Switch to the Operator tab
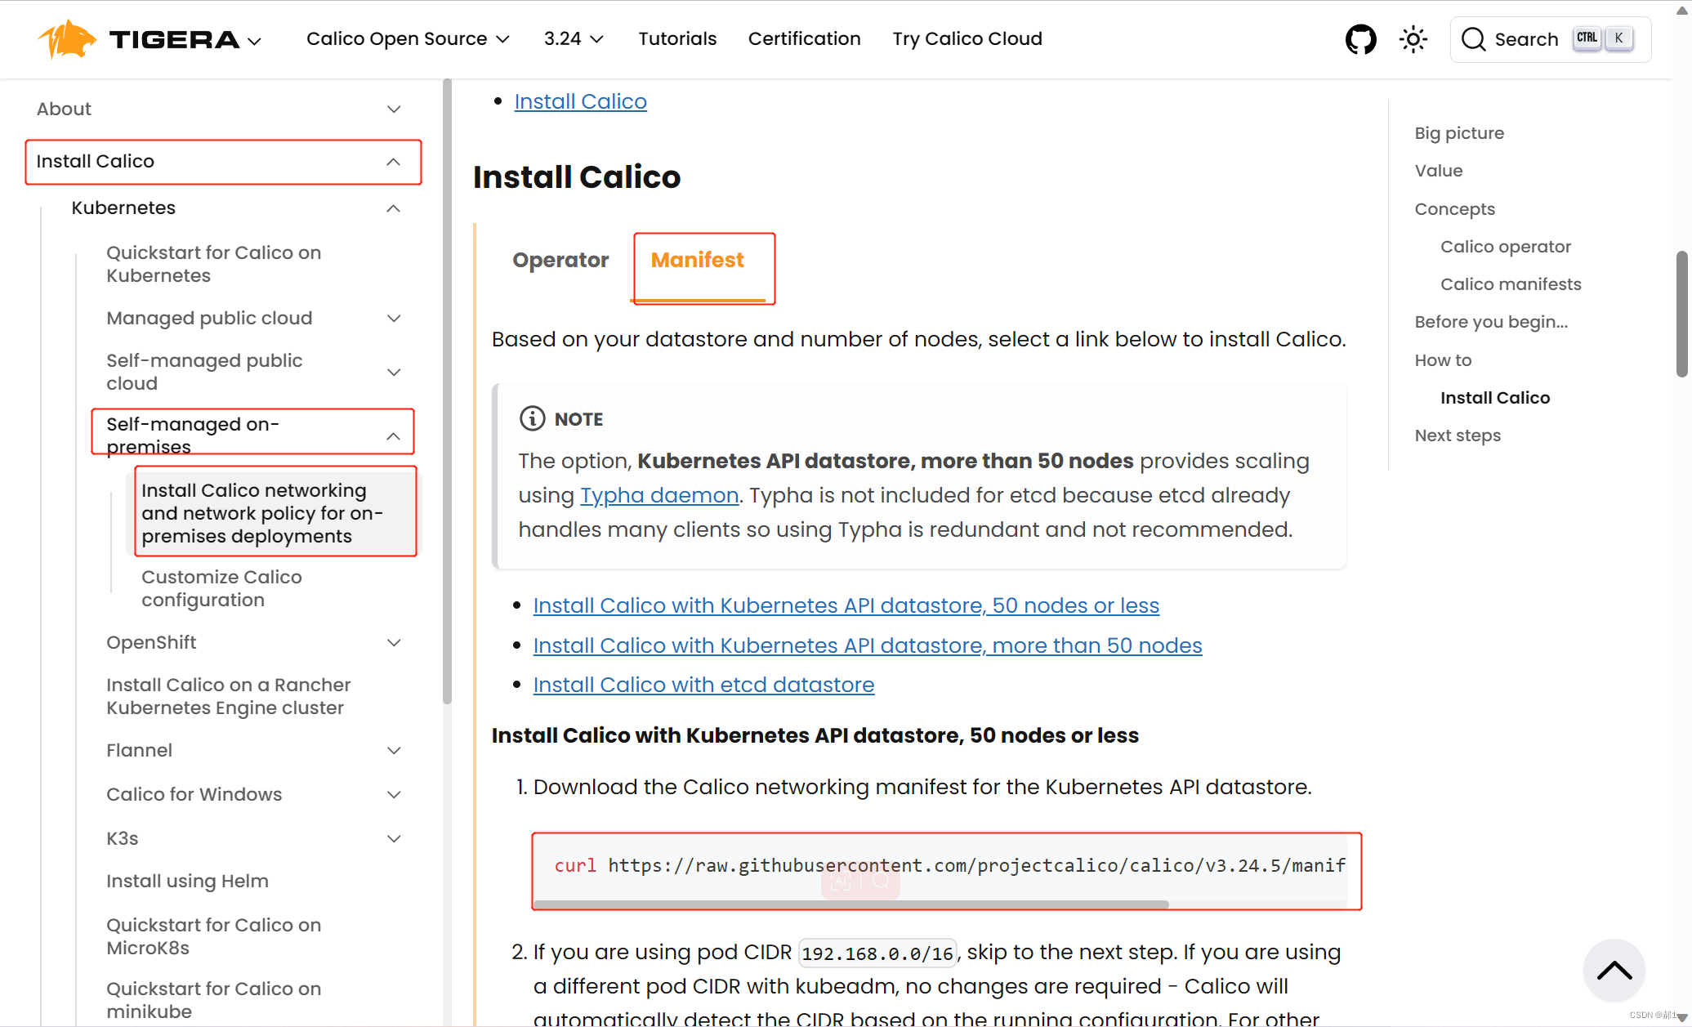 point(560,261)
